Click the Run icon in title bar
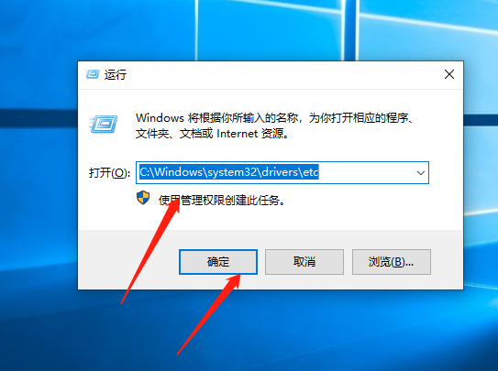 pos(93,74)
